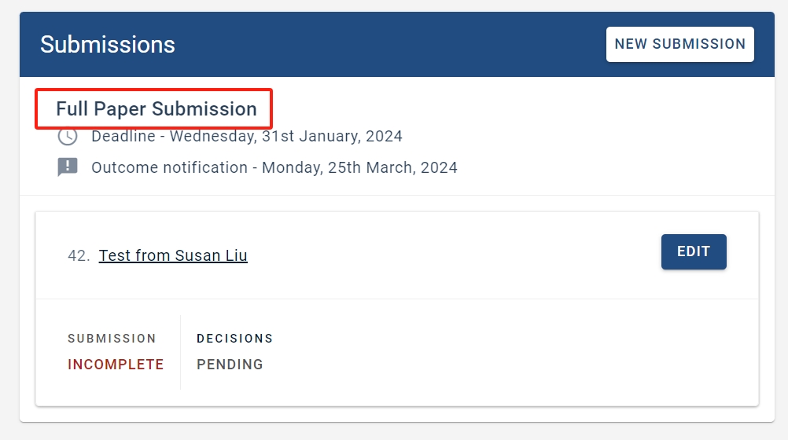The width and height of the screenshot is (788, 440).
Task: Click submission number 42
Action: point(79,255)
